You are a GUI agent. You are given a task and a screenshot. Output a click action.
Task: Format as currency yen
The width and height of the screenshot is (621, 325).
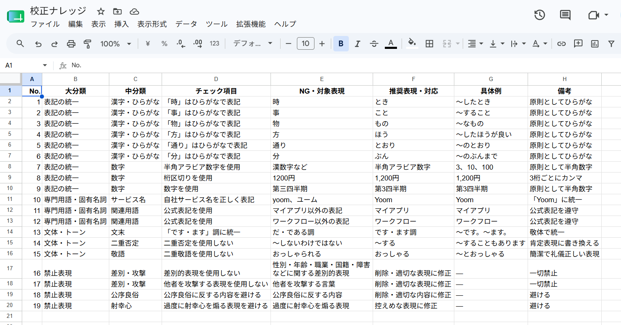coord(147,43)
